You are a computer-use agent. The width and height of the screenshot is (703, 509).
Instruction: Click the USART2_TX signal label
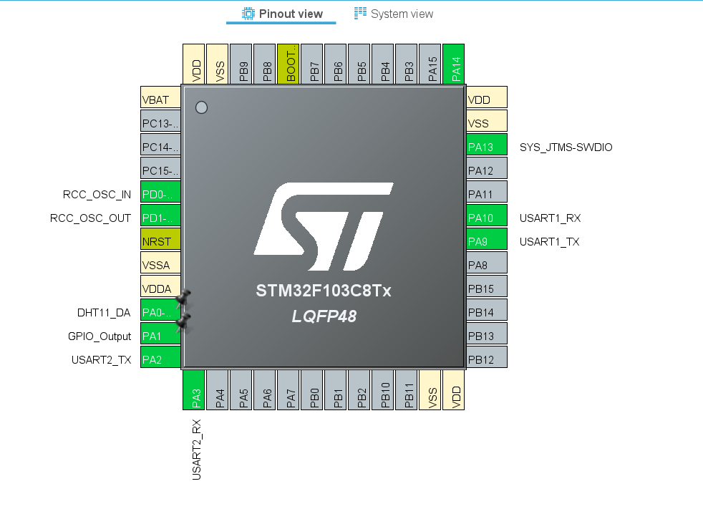102,360
